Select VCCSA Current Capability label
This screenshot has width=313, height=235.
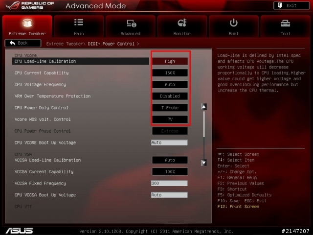tap(44, 172)
